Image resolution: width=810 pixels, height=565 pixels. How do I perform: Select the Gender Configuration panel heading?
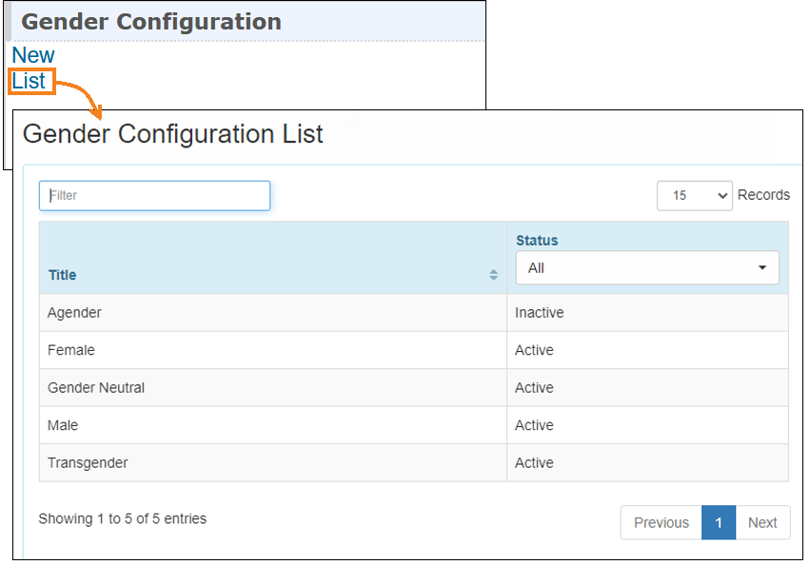click(x=151, y=22)
